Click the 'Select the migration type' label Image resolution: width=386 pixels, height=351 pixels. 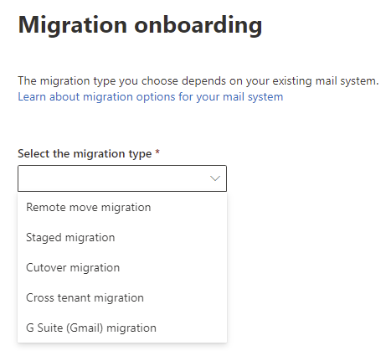(x=85, y=154)
